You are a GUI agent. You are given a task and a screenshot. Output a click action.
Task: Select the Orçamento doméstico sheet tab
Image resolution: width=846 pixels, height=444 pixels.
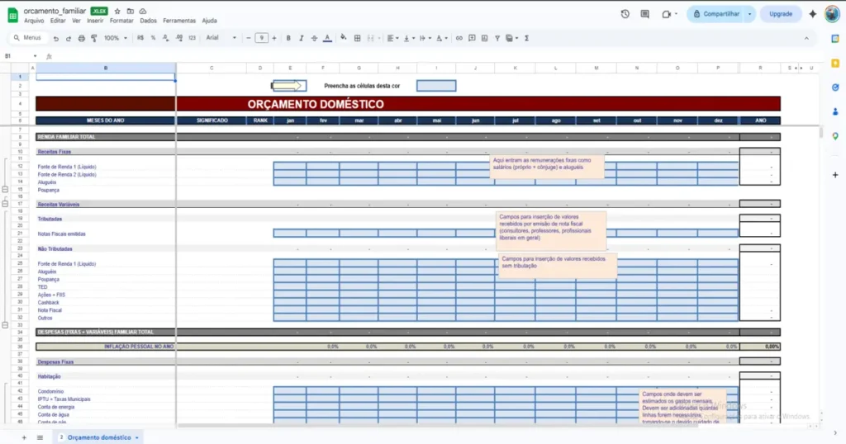tap(99, 437)
